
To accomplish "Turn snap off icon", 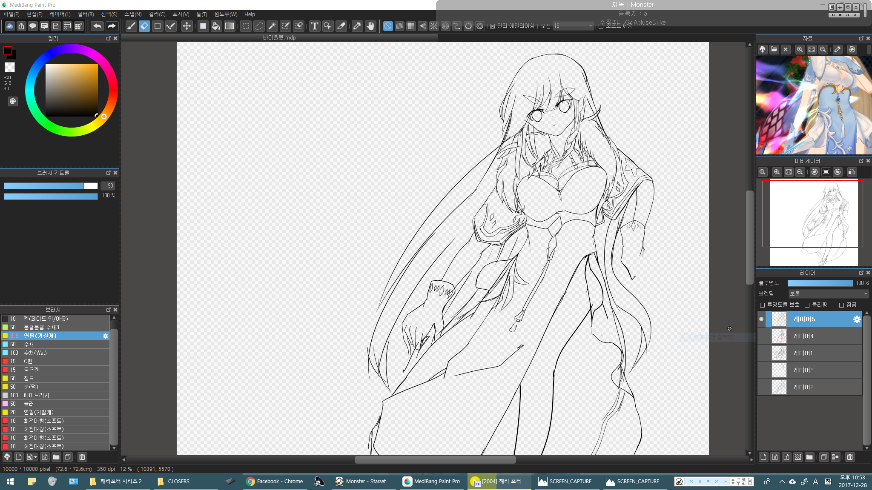I will click(387, 26).
